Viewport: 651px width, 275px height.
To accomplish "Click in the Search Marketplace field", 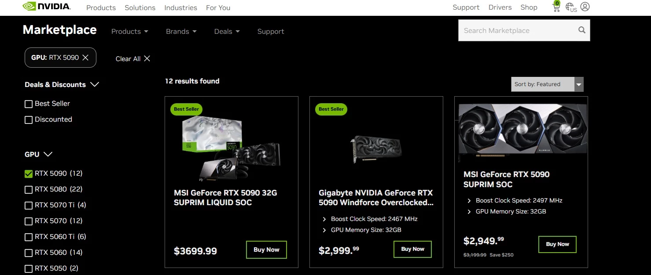I will pos(517,31).
